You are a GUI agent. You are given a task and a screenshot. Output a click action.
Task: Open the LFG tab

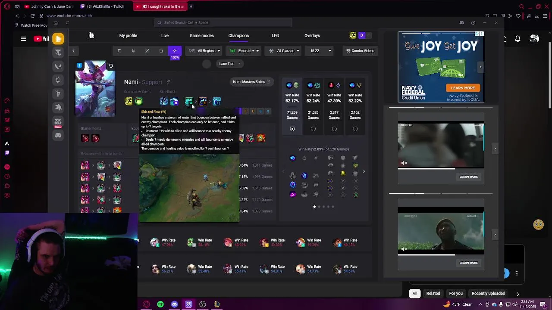tap(275, 36)
